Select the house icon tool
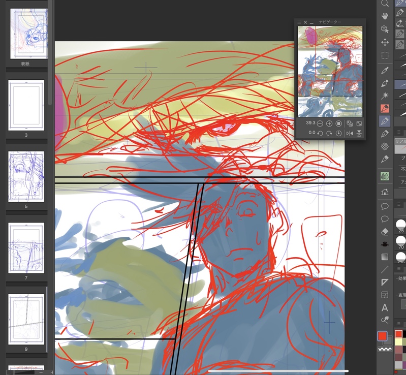The image size is (406, 375). tap(385, 192)
